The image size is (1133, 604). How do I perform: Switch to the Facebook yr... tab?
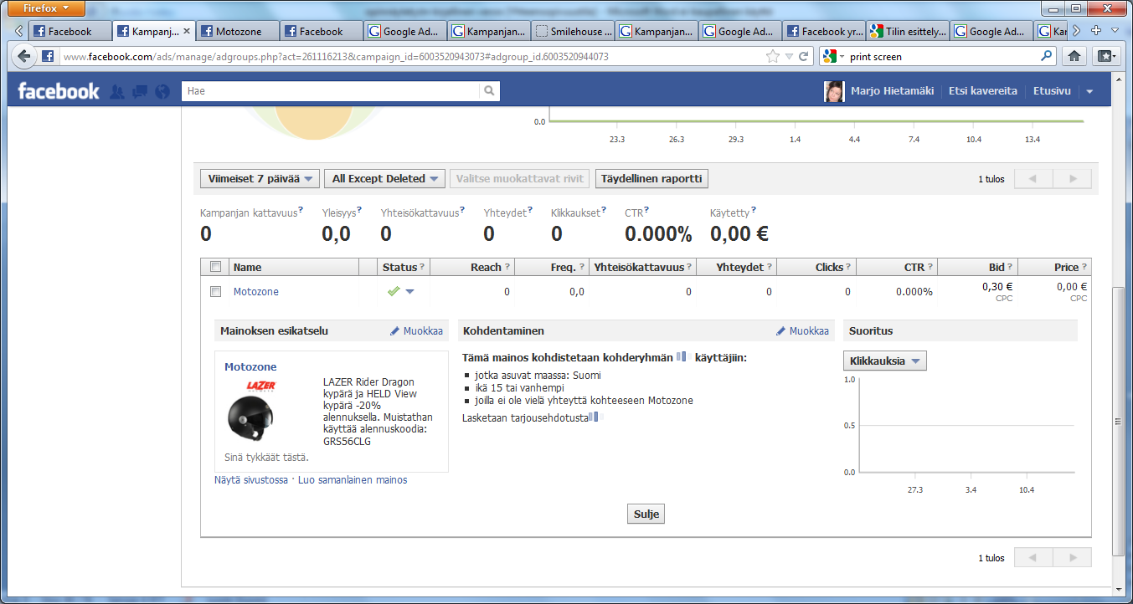point(824,31)
